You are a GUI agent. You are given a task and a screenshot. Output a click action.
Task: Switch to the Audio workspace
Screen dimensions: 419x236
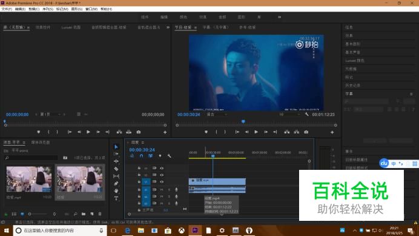[x=222, y=17]
